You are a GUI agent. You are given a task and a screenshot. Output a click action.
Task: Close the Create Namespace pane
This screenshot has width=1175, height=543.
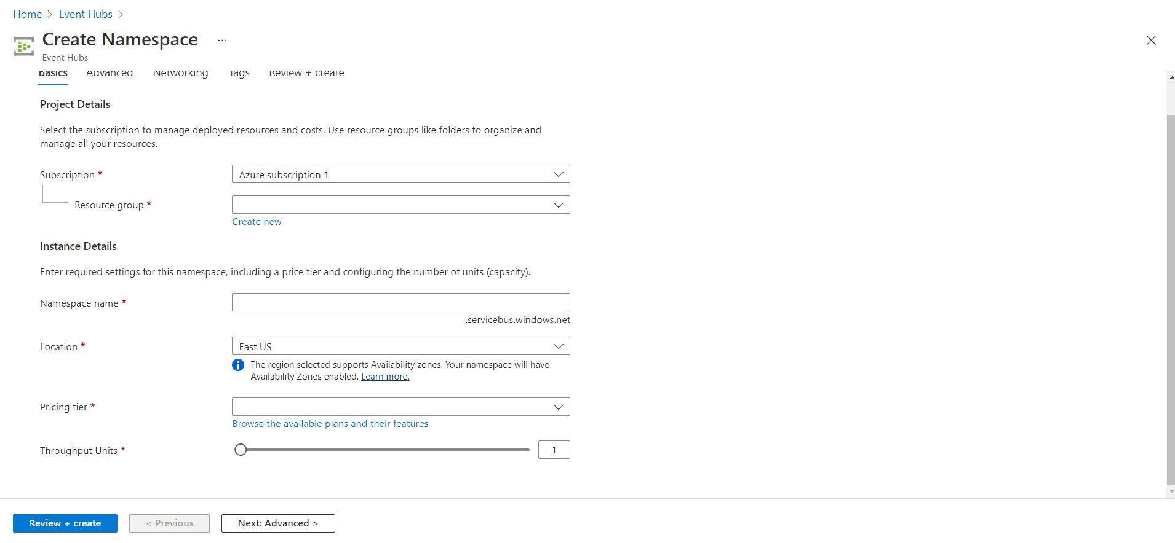coord(1150,41)
